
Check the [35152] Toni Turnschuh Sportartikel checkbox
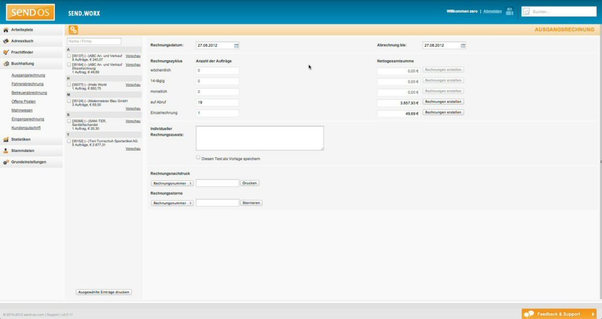pyautogui.click(x=69, y=141)
